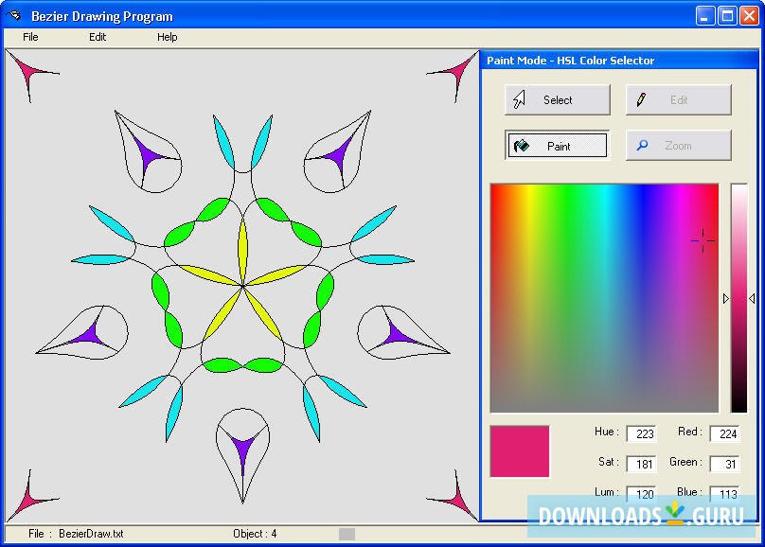Click the magnifier icon on Zoom button
The width and height of the screenshot is (765, 547).
642,146
